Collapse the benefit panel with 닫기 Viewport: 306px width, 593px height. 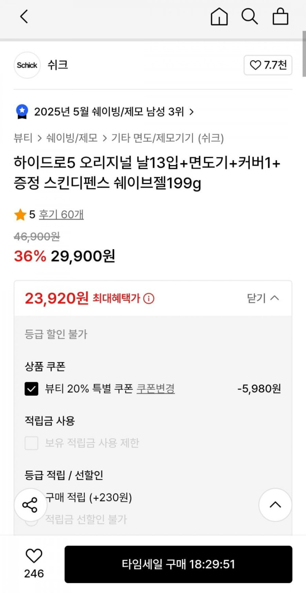(x=263, y=298)
